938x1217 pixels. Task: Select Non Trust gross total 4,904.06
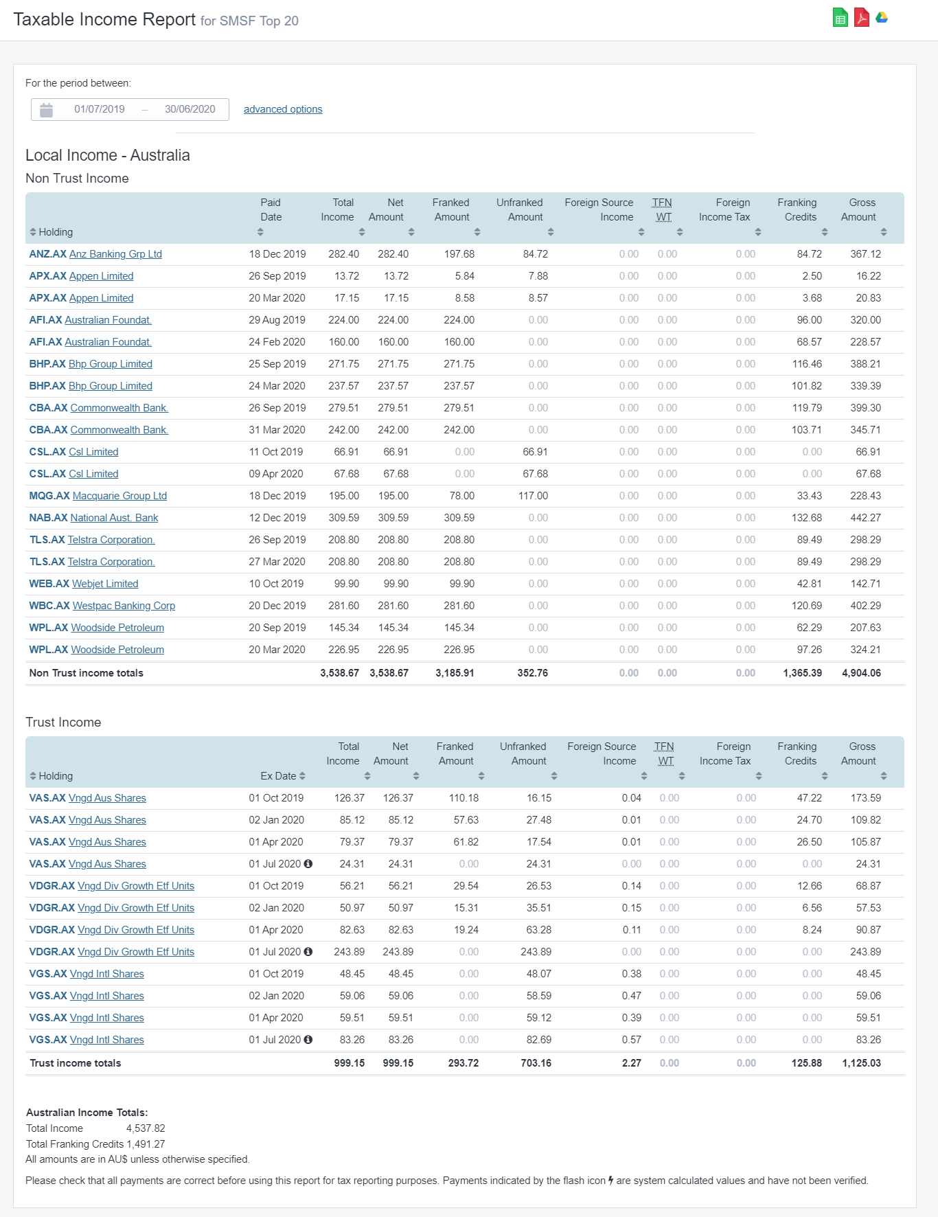tap(861, 673)
